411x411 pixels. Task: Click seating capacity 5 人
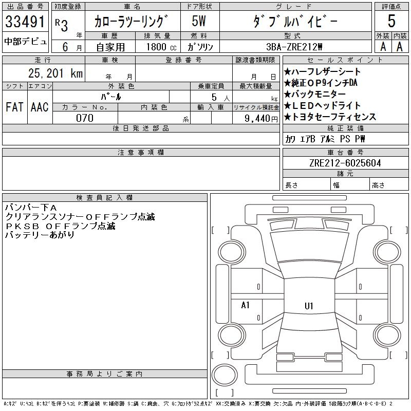221,97
